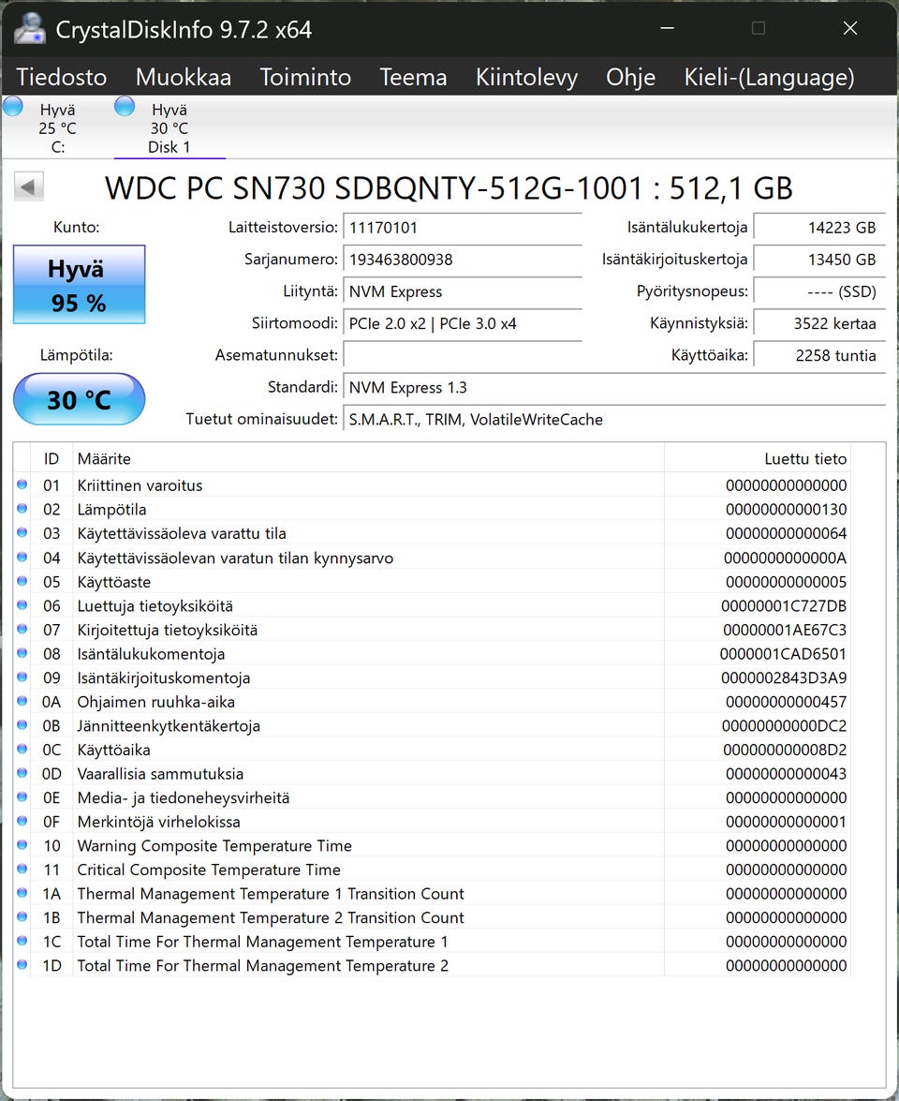
Task: Select Total Time For Thermal Management Temperature 2
Action: (262, 965)
